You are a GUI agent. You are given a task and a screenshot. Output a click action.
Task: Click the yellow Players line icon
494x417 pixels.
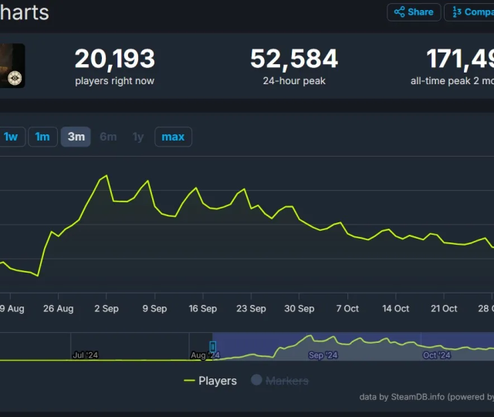pyautogui.click(x=189, y=381)
